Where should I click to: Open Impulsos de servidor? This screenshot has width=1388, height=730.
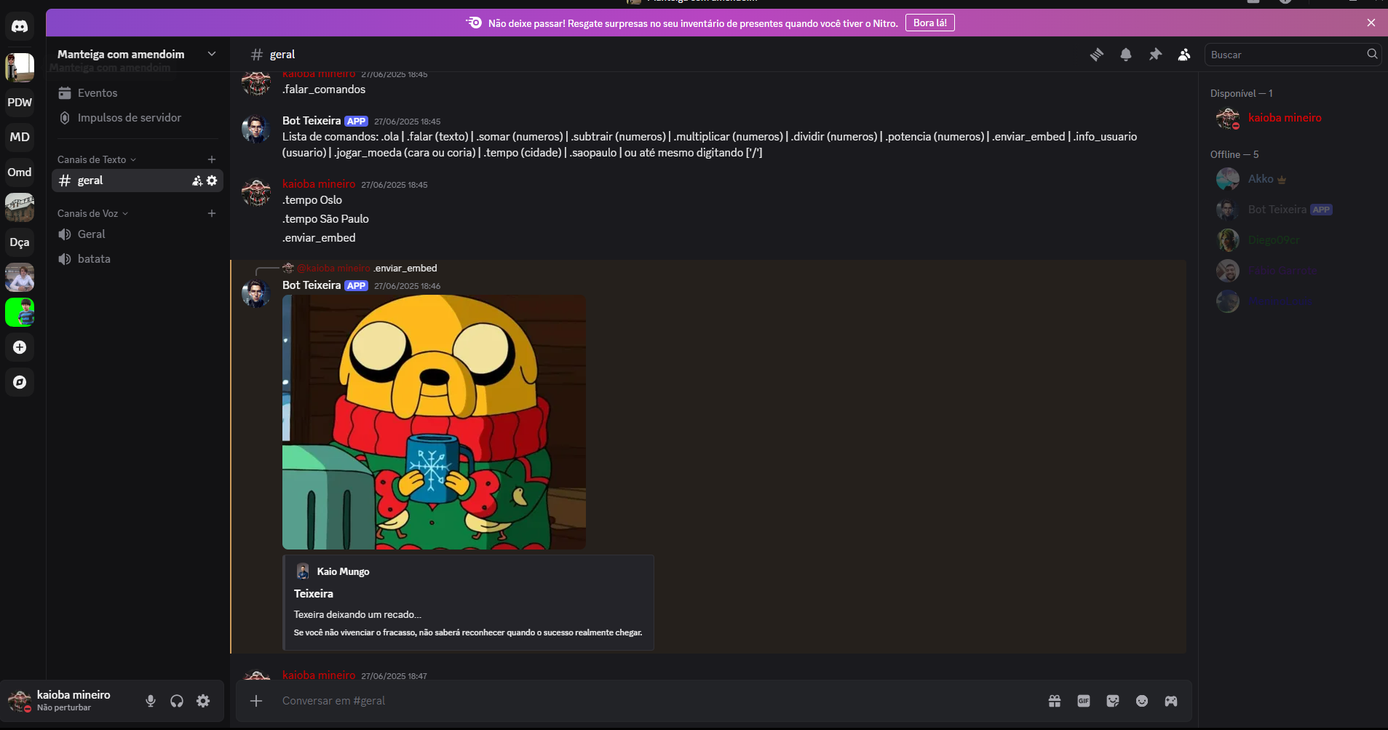coord(138,118)
